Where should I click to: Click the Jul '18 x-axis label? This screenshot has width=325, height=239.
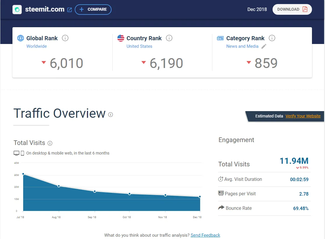pyautogui.click(x=20, y=217)
